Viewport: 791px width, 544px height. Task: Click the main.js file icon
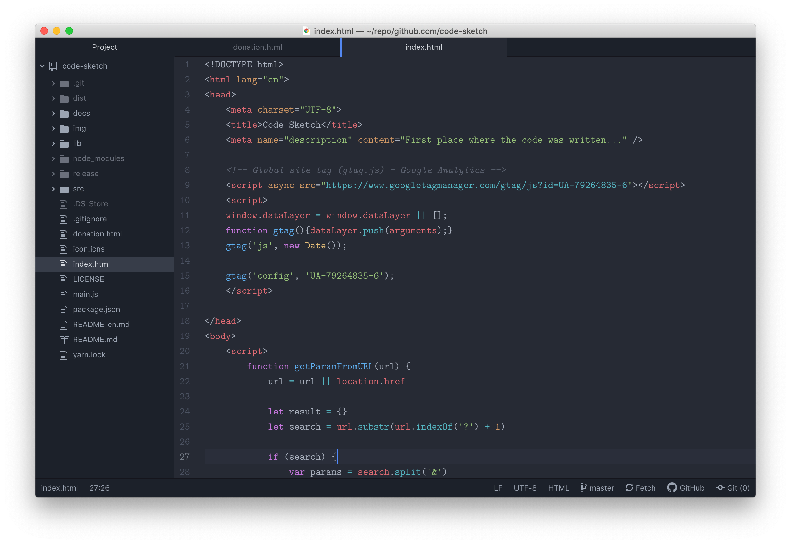[64, 295]
